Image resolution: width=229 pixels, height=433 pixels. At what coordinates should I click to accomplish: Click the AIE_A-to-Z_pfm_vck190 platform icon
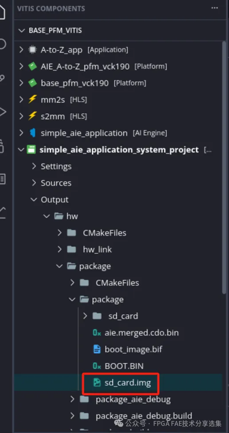point(32,66)
